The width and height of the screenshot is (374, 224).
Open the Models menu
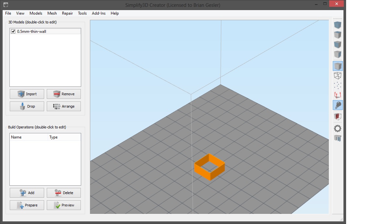click(36, 13)
